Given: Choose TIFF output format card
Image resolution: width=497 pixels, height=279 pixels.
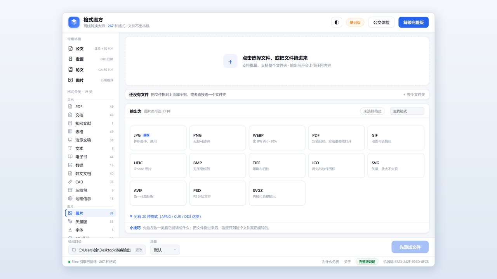Looking at the screenshot, I should (x=277, y=165).
